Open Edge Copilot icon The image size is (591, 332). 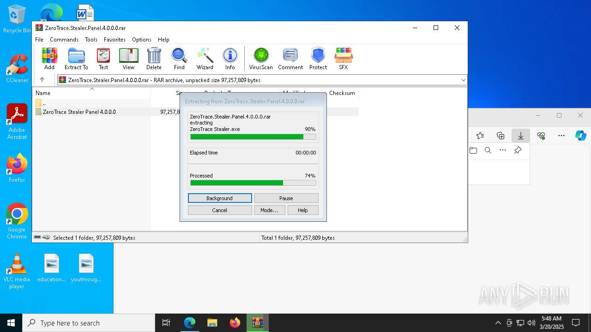tap(580, 136)
